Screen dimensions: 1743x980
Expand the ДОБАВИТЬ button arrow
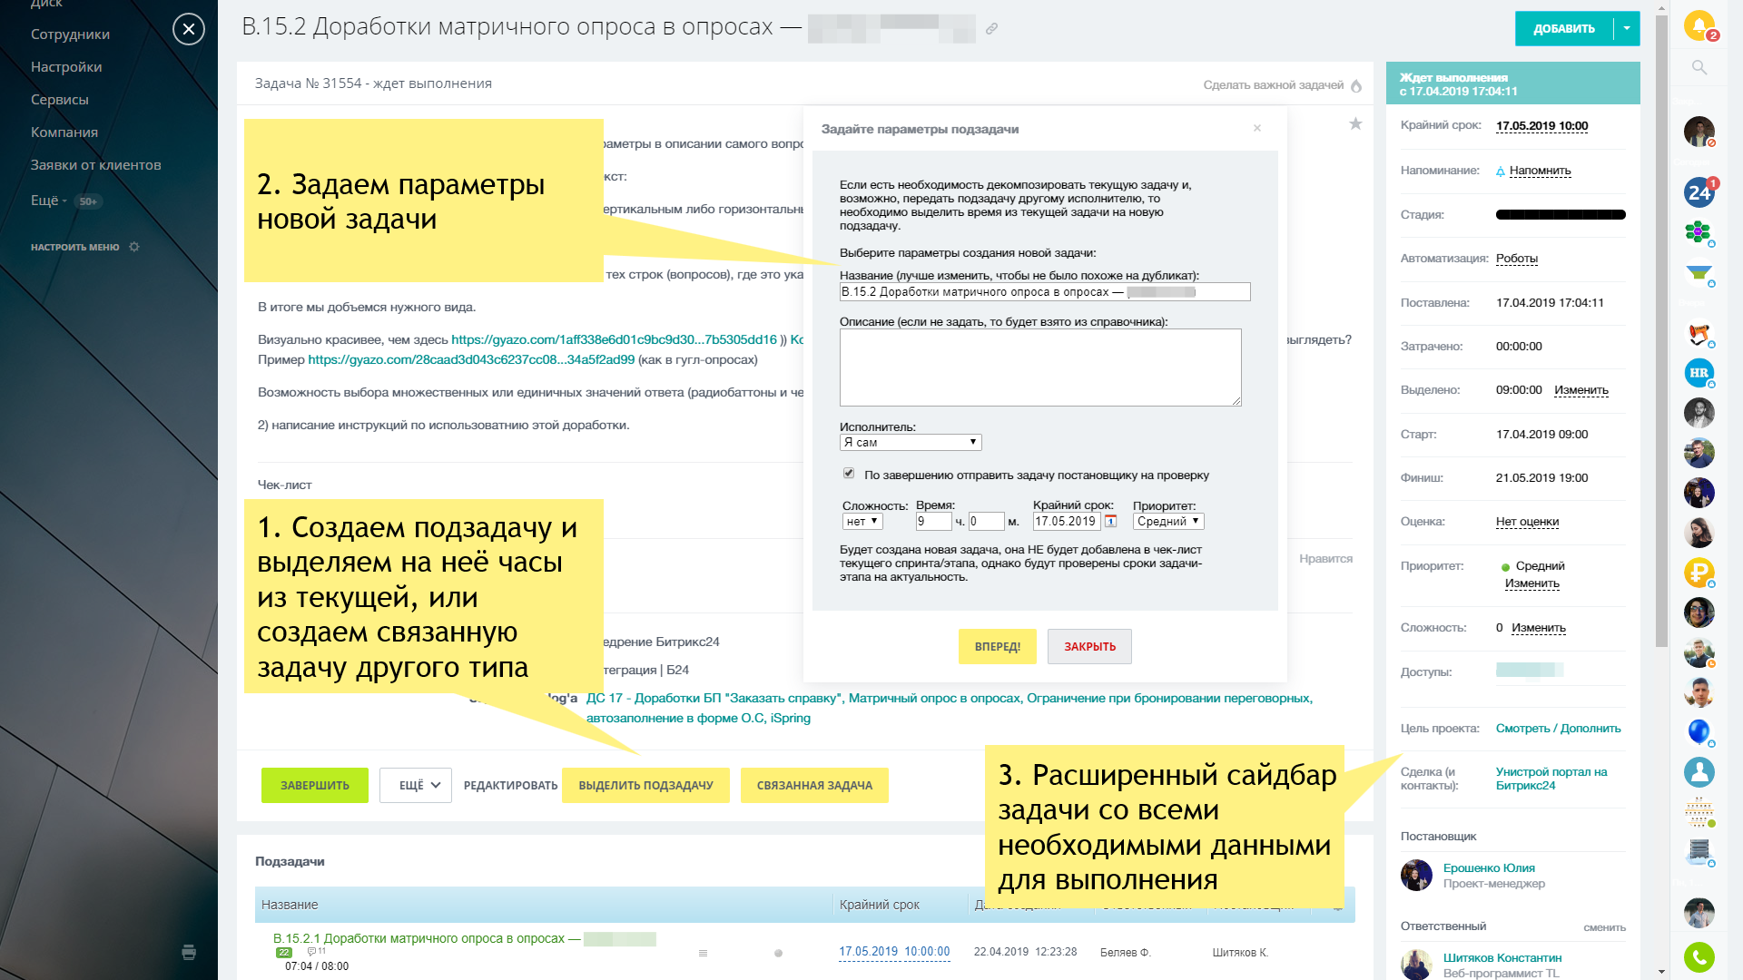click(1627, 29)
